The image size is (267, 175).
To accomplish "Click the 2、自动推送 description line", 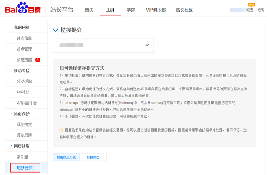I will click(153, 93).
